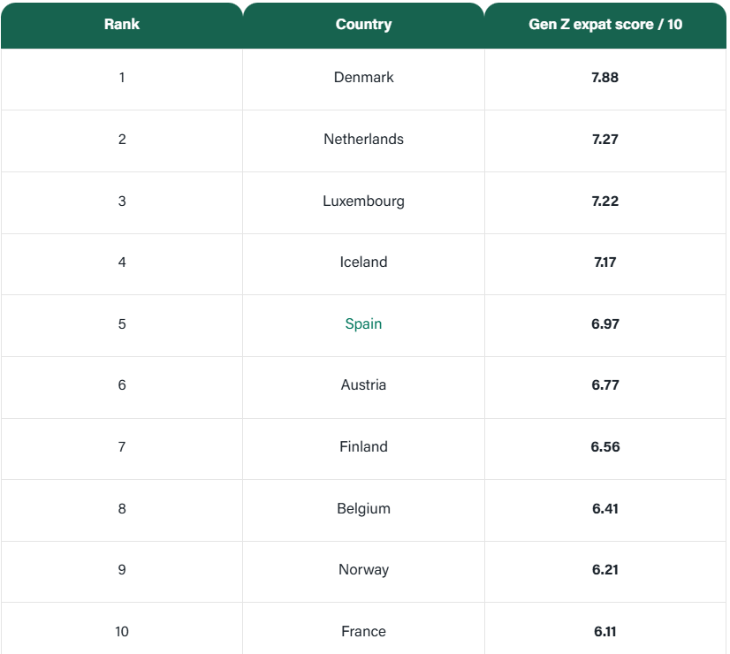Click the 7.27 score for Netherlands
This screenshot has width=730, height=654.
point(605,139)
